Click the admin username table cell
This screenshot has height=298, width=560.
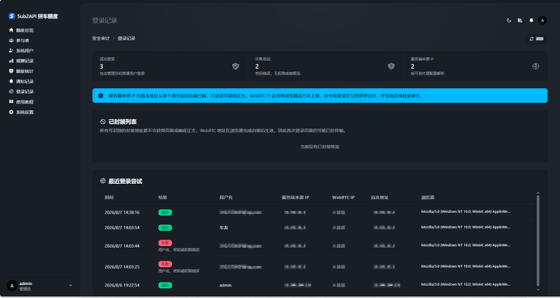click(x=226, y=286)
